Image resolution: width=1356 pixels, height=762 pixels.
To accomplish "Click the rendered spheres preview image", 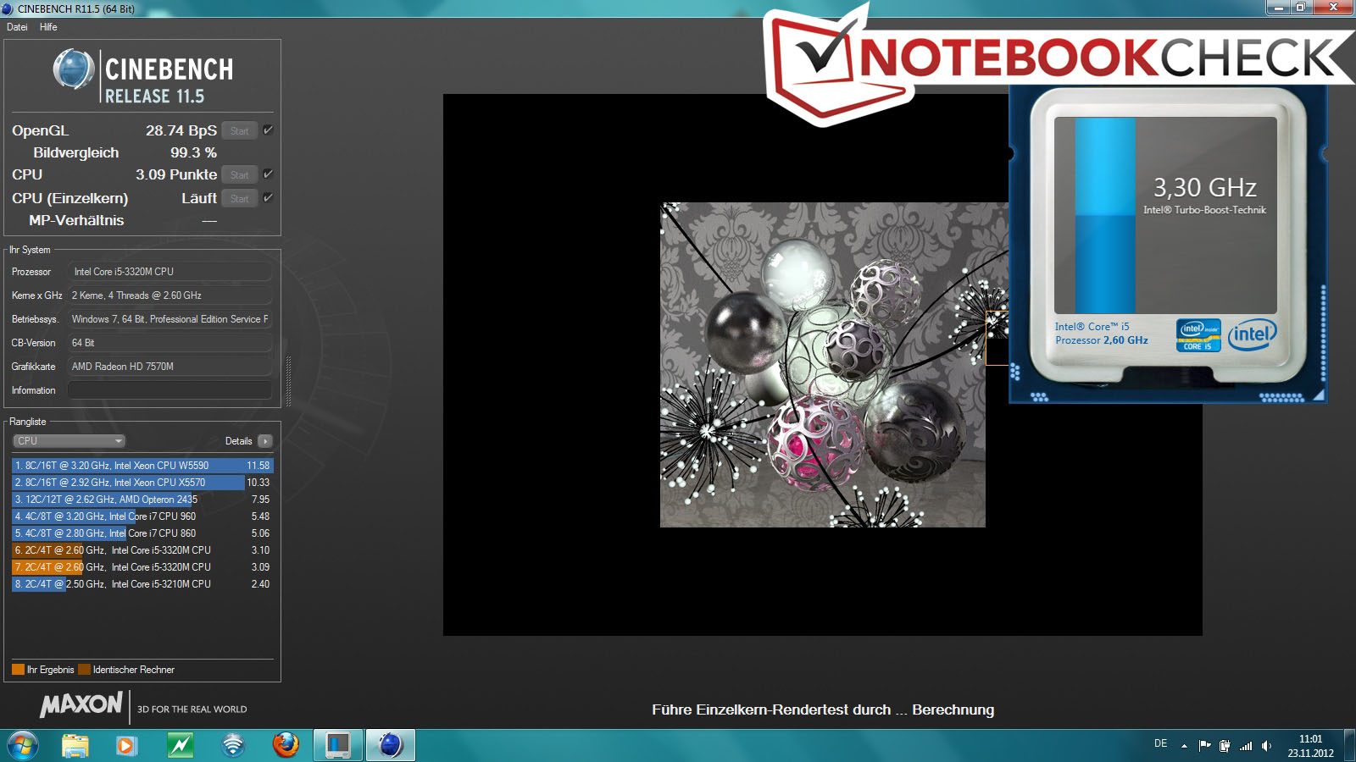I will pyautogui.click(x=823, y=365).
